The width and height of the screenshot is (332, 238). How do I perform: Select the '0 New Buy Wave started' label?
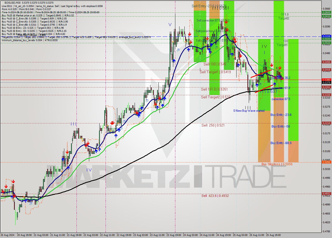click(249, 111)
